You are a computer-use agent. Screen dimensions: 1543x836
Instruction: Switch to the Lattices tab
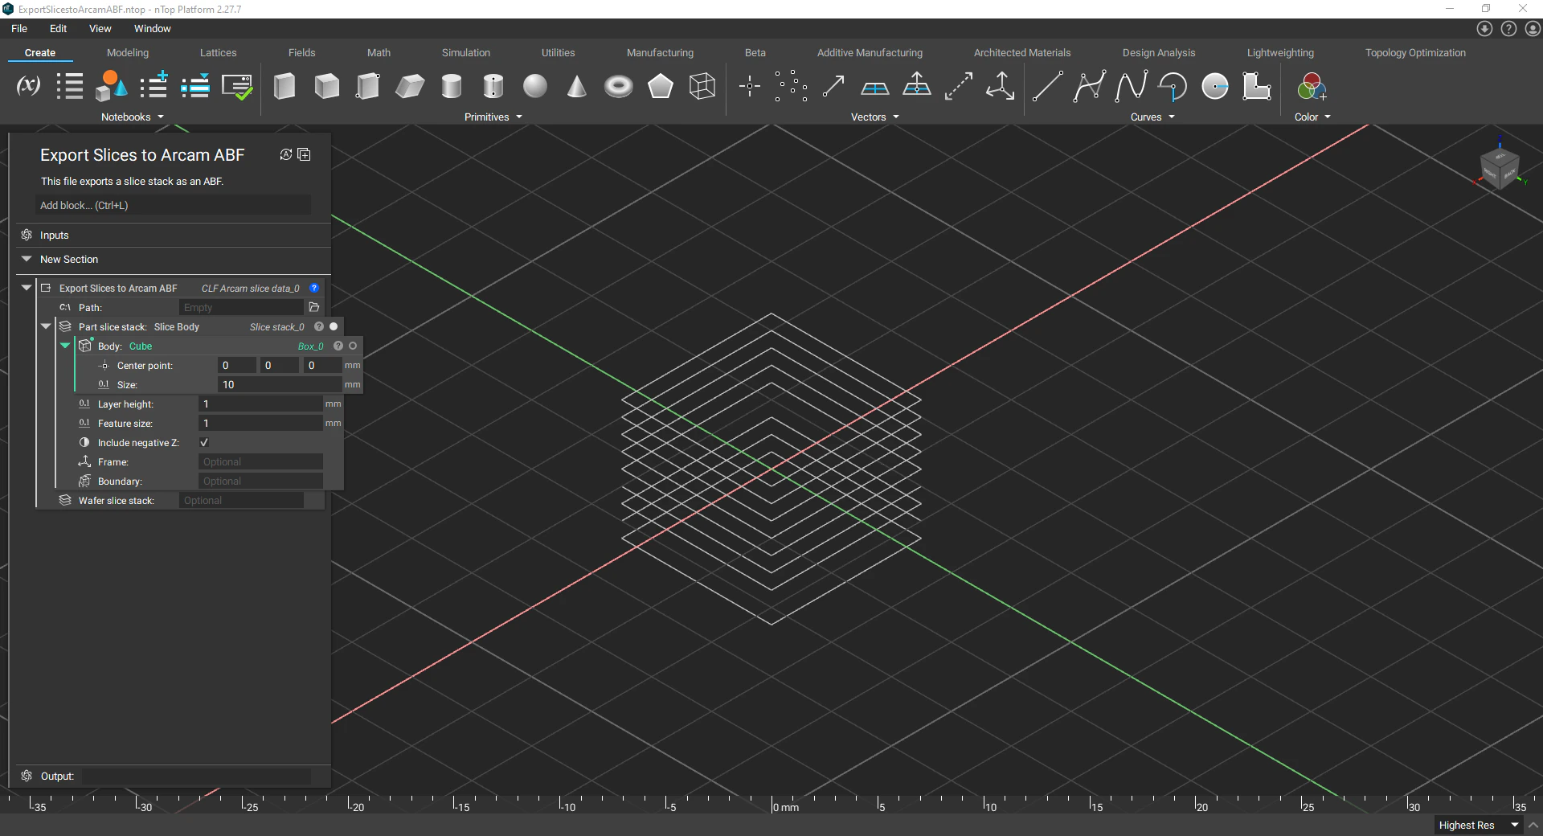[219, 52]
